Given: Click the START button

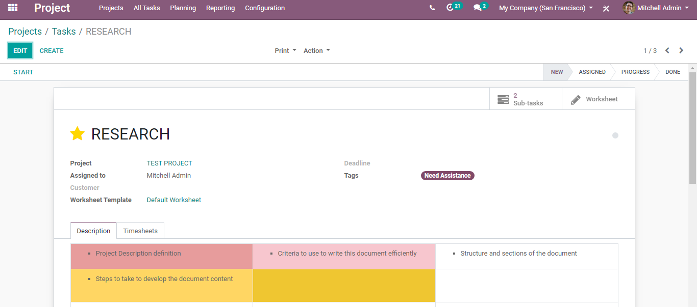Looking at the screenshot, I should click(23, 72).
